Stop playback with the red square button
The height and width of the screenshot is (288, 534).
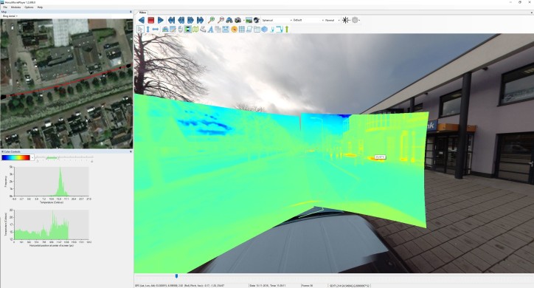pyautogui.click(x=151, y=20)
